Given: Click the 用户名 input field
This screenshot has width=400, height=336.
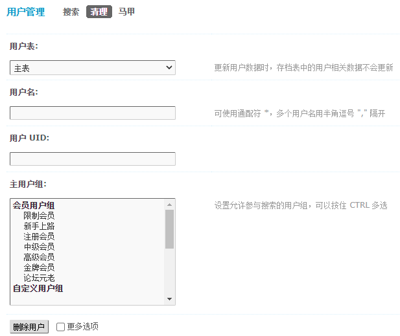Looking at the screenshot, I should tap(93, 113).
